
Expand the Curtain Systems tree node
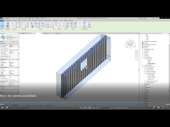click(x=143, y=65)
